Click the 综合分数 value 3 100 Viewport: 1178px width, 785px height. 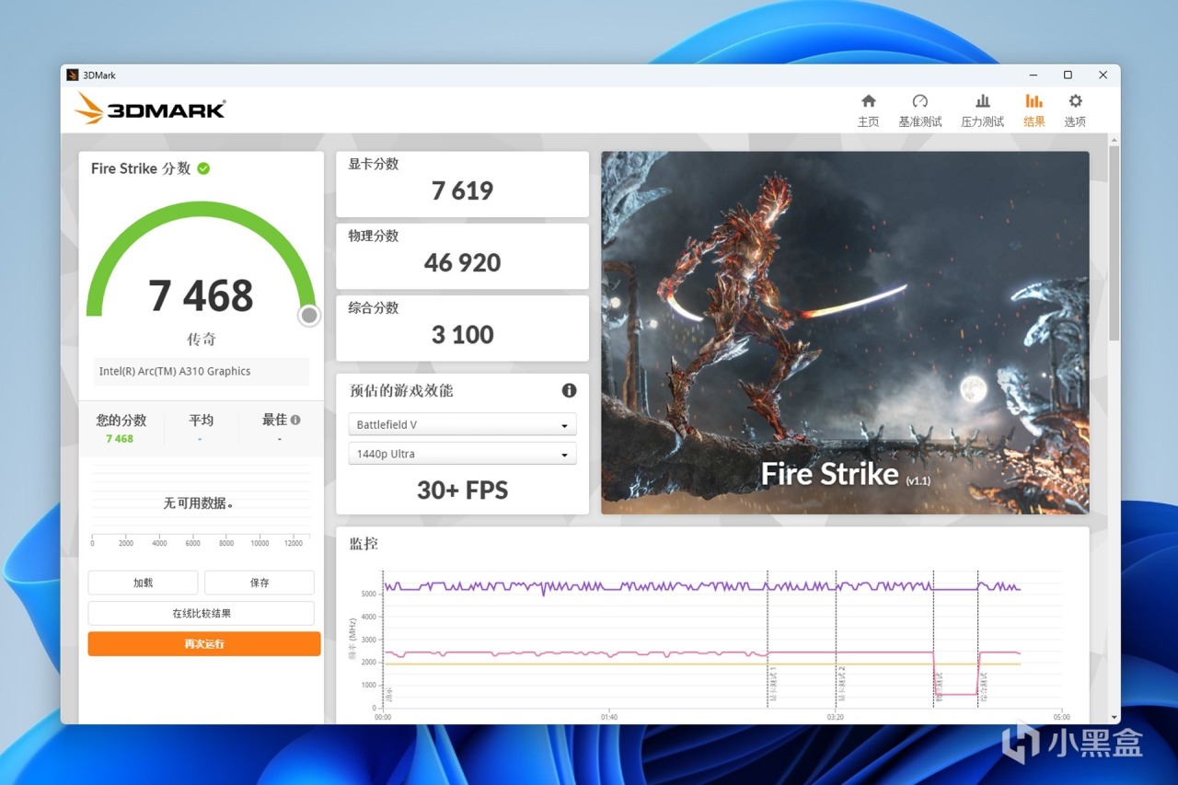coord(462,334)
